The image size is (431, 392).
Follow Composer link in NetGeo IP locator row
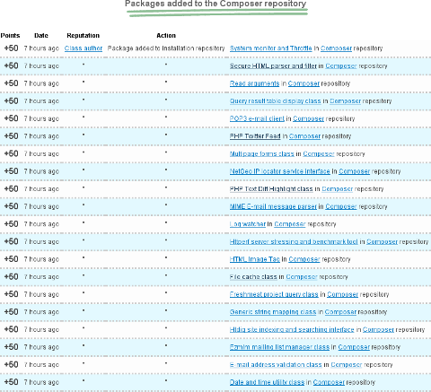point(355,171)
